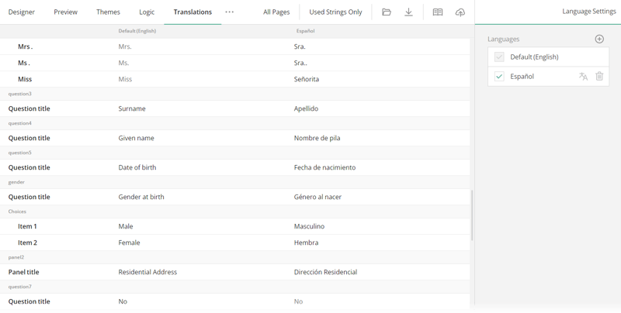Open the Themes tab
This screenshot has width=621, height=313.
coord(108,12)
